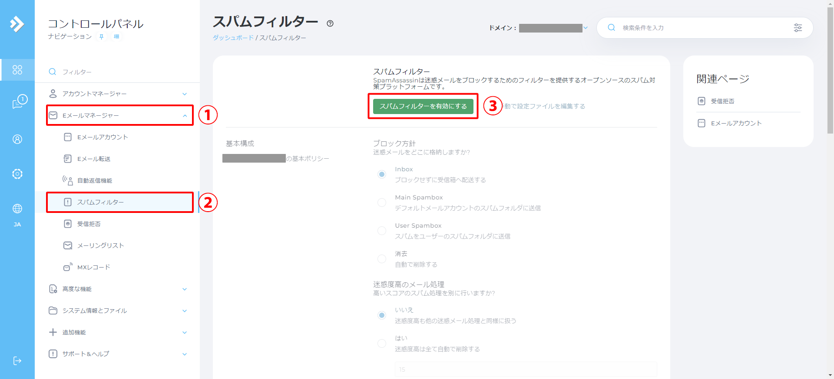
Task: Select the Main Spambox radio option
Action: 382,203
